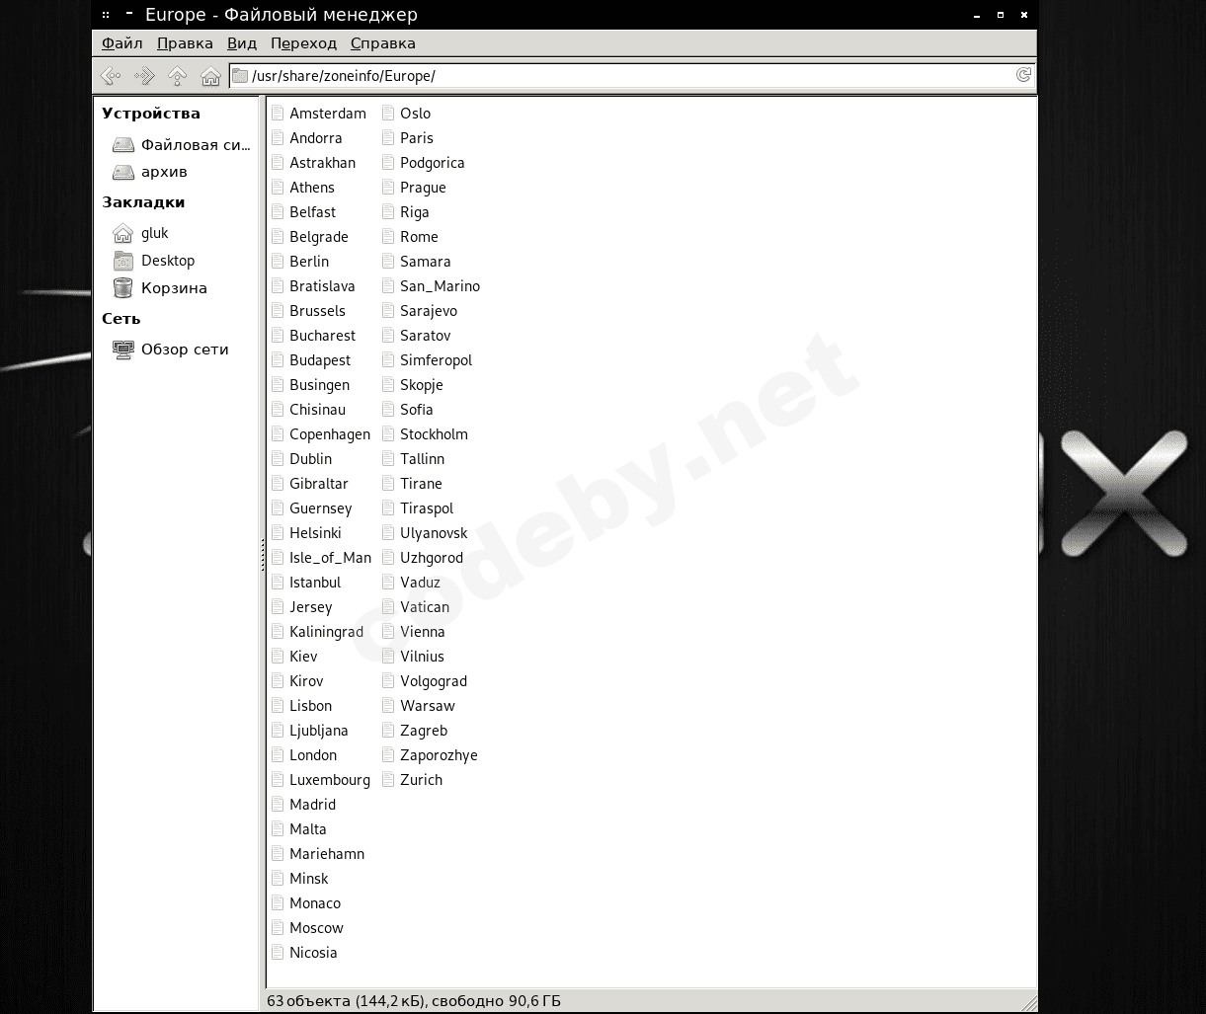Select the Podgorica file name

(x=433, y=163)
